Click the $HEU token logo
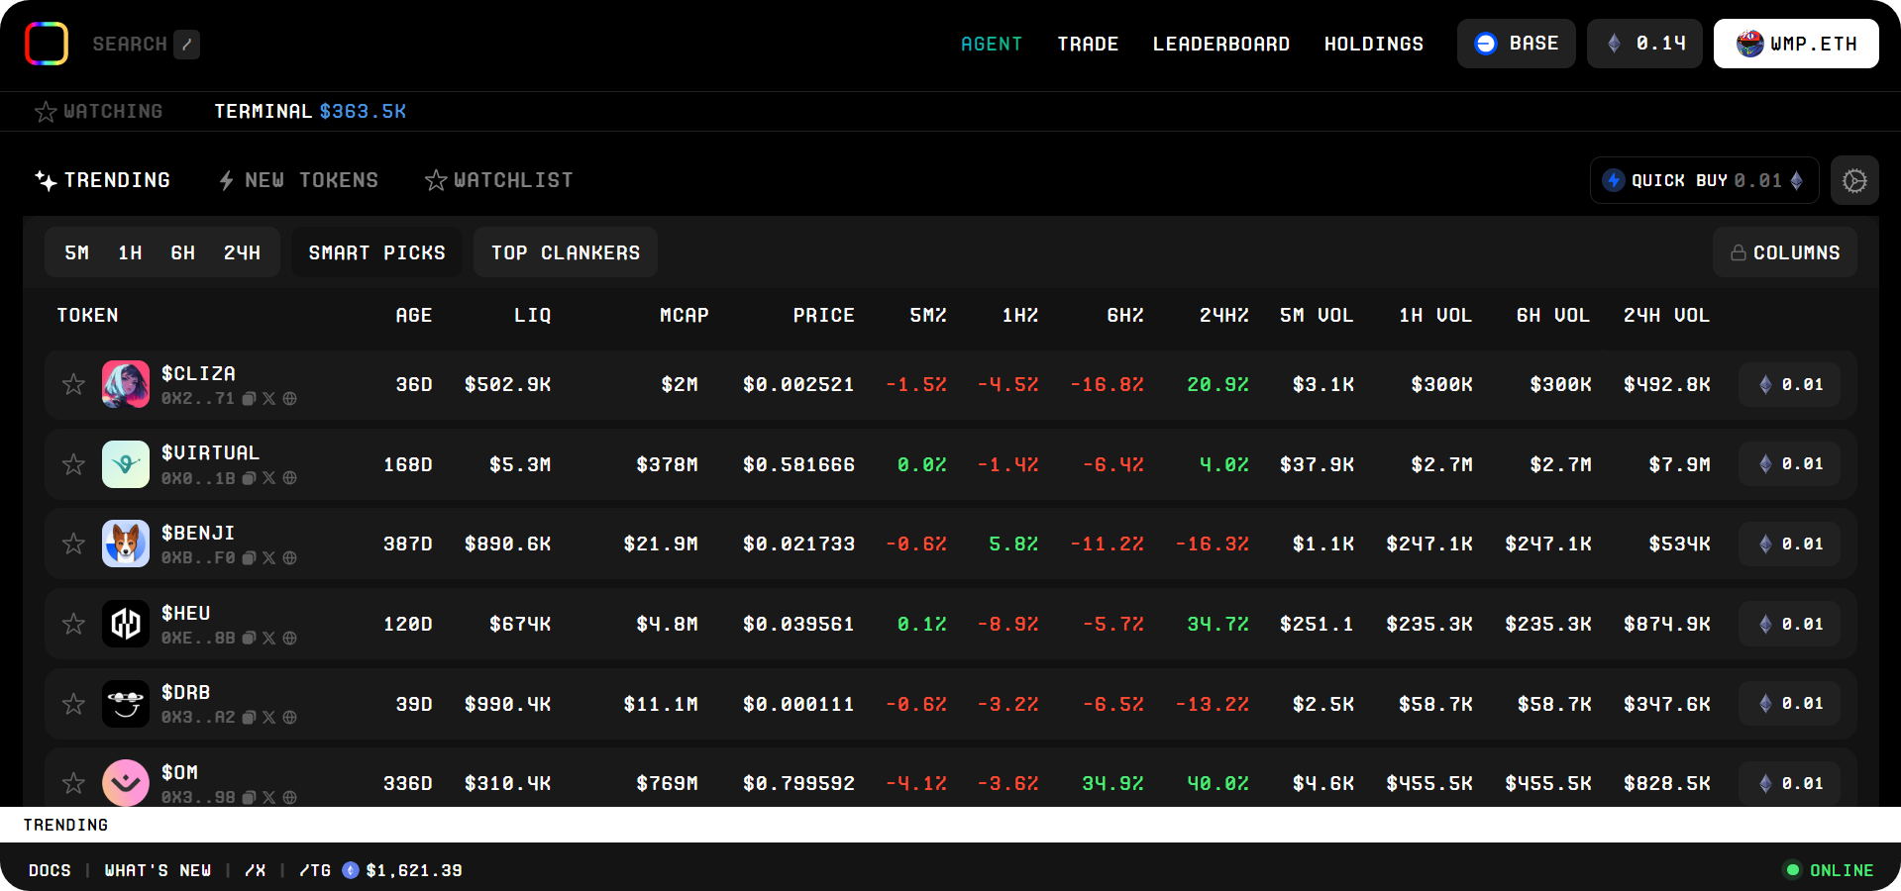 tap(126, 624)
